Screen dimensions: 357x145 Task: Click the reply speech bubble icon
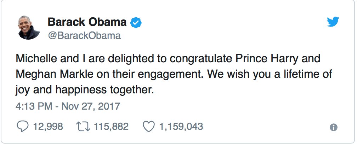[x=23, y=126]
